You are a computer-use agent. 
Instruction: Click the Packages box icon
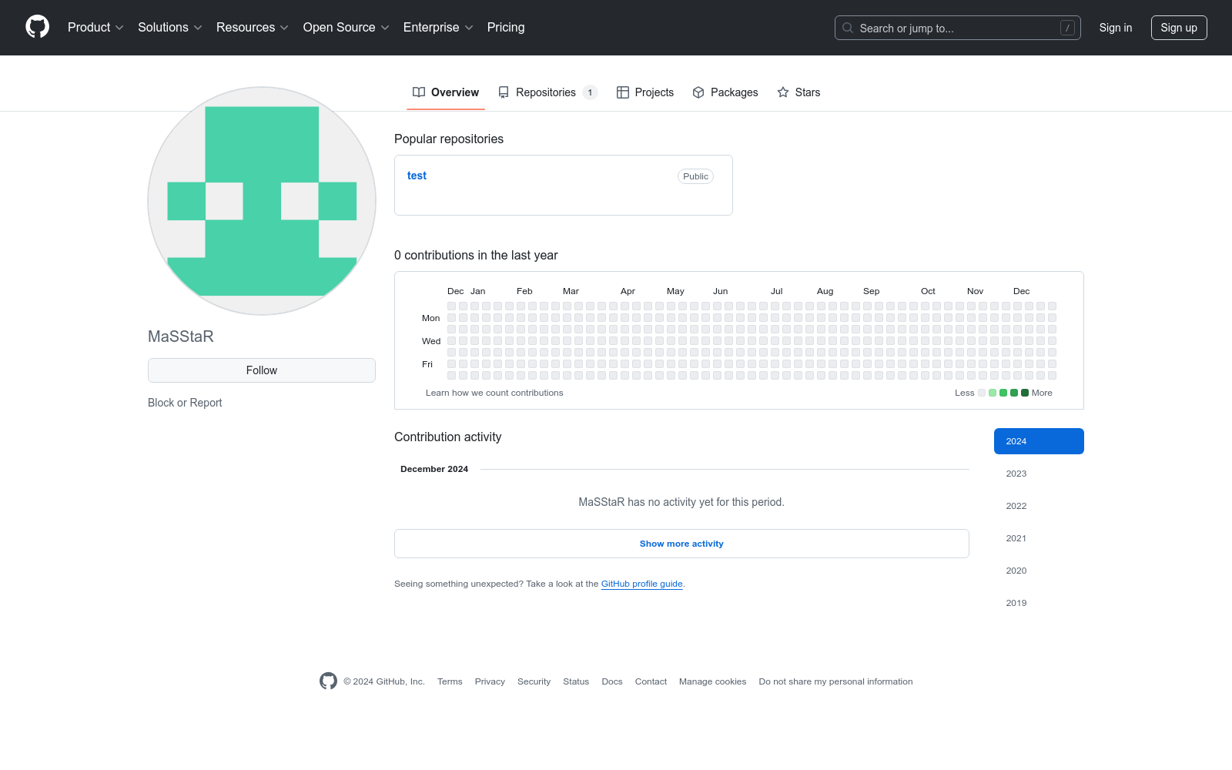698,92
